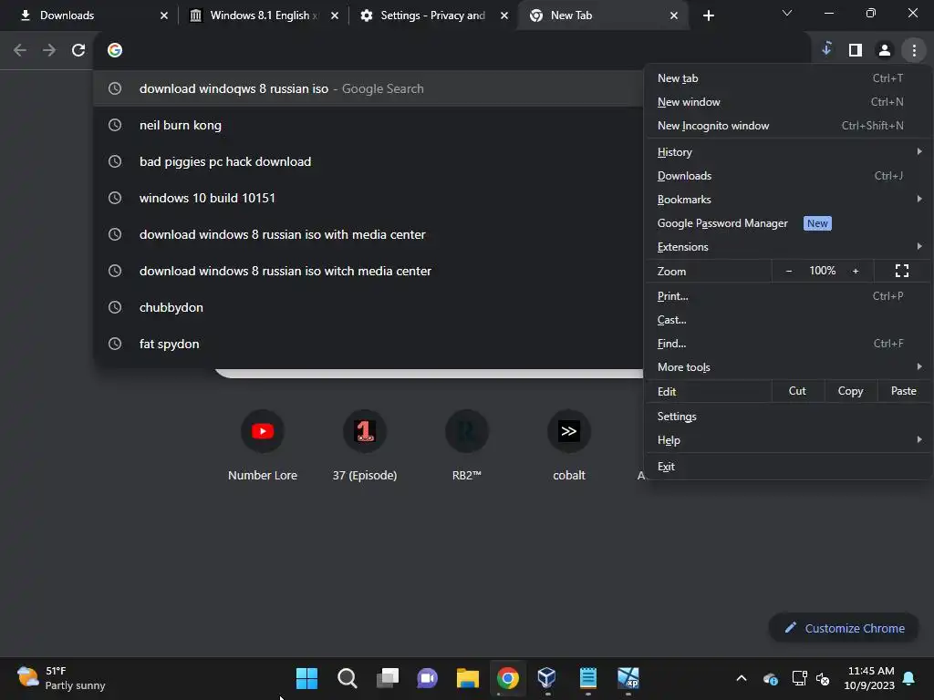Click the Chrome three-dot menu icon

coord(914,50)
